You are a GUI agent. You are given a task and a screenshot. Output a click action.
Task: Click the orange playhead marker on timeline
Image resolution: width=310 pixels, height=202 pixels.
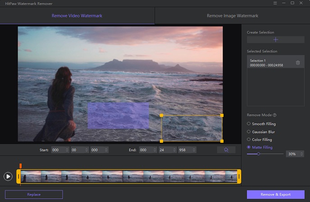[20, 166]
